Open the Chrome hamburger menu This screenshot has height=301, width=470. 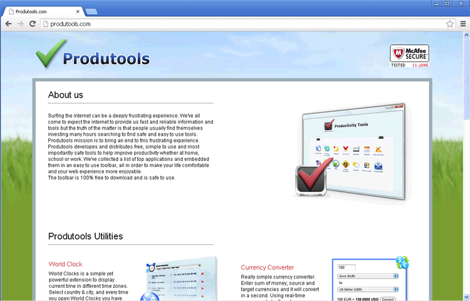pyautogui.click(x=462, y=24)
